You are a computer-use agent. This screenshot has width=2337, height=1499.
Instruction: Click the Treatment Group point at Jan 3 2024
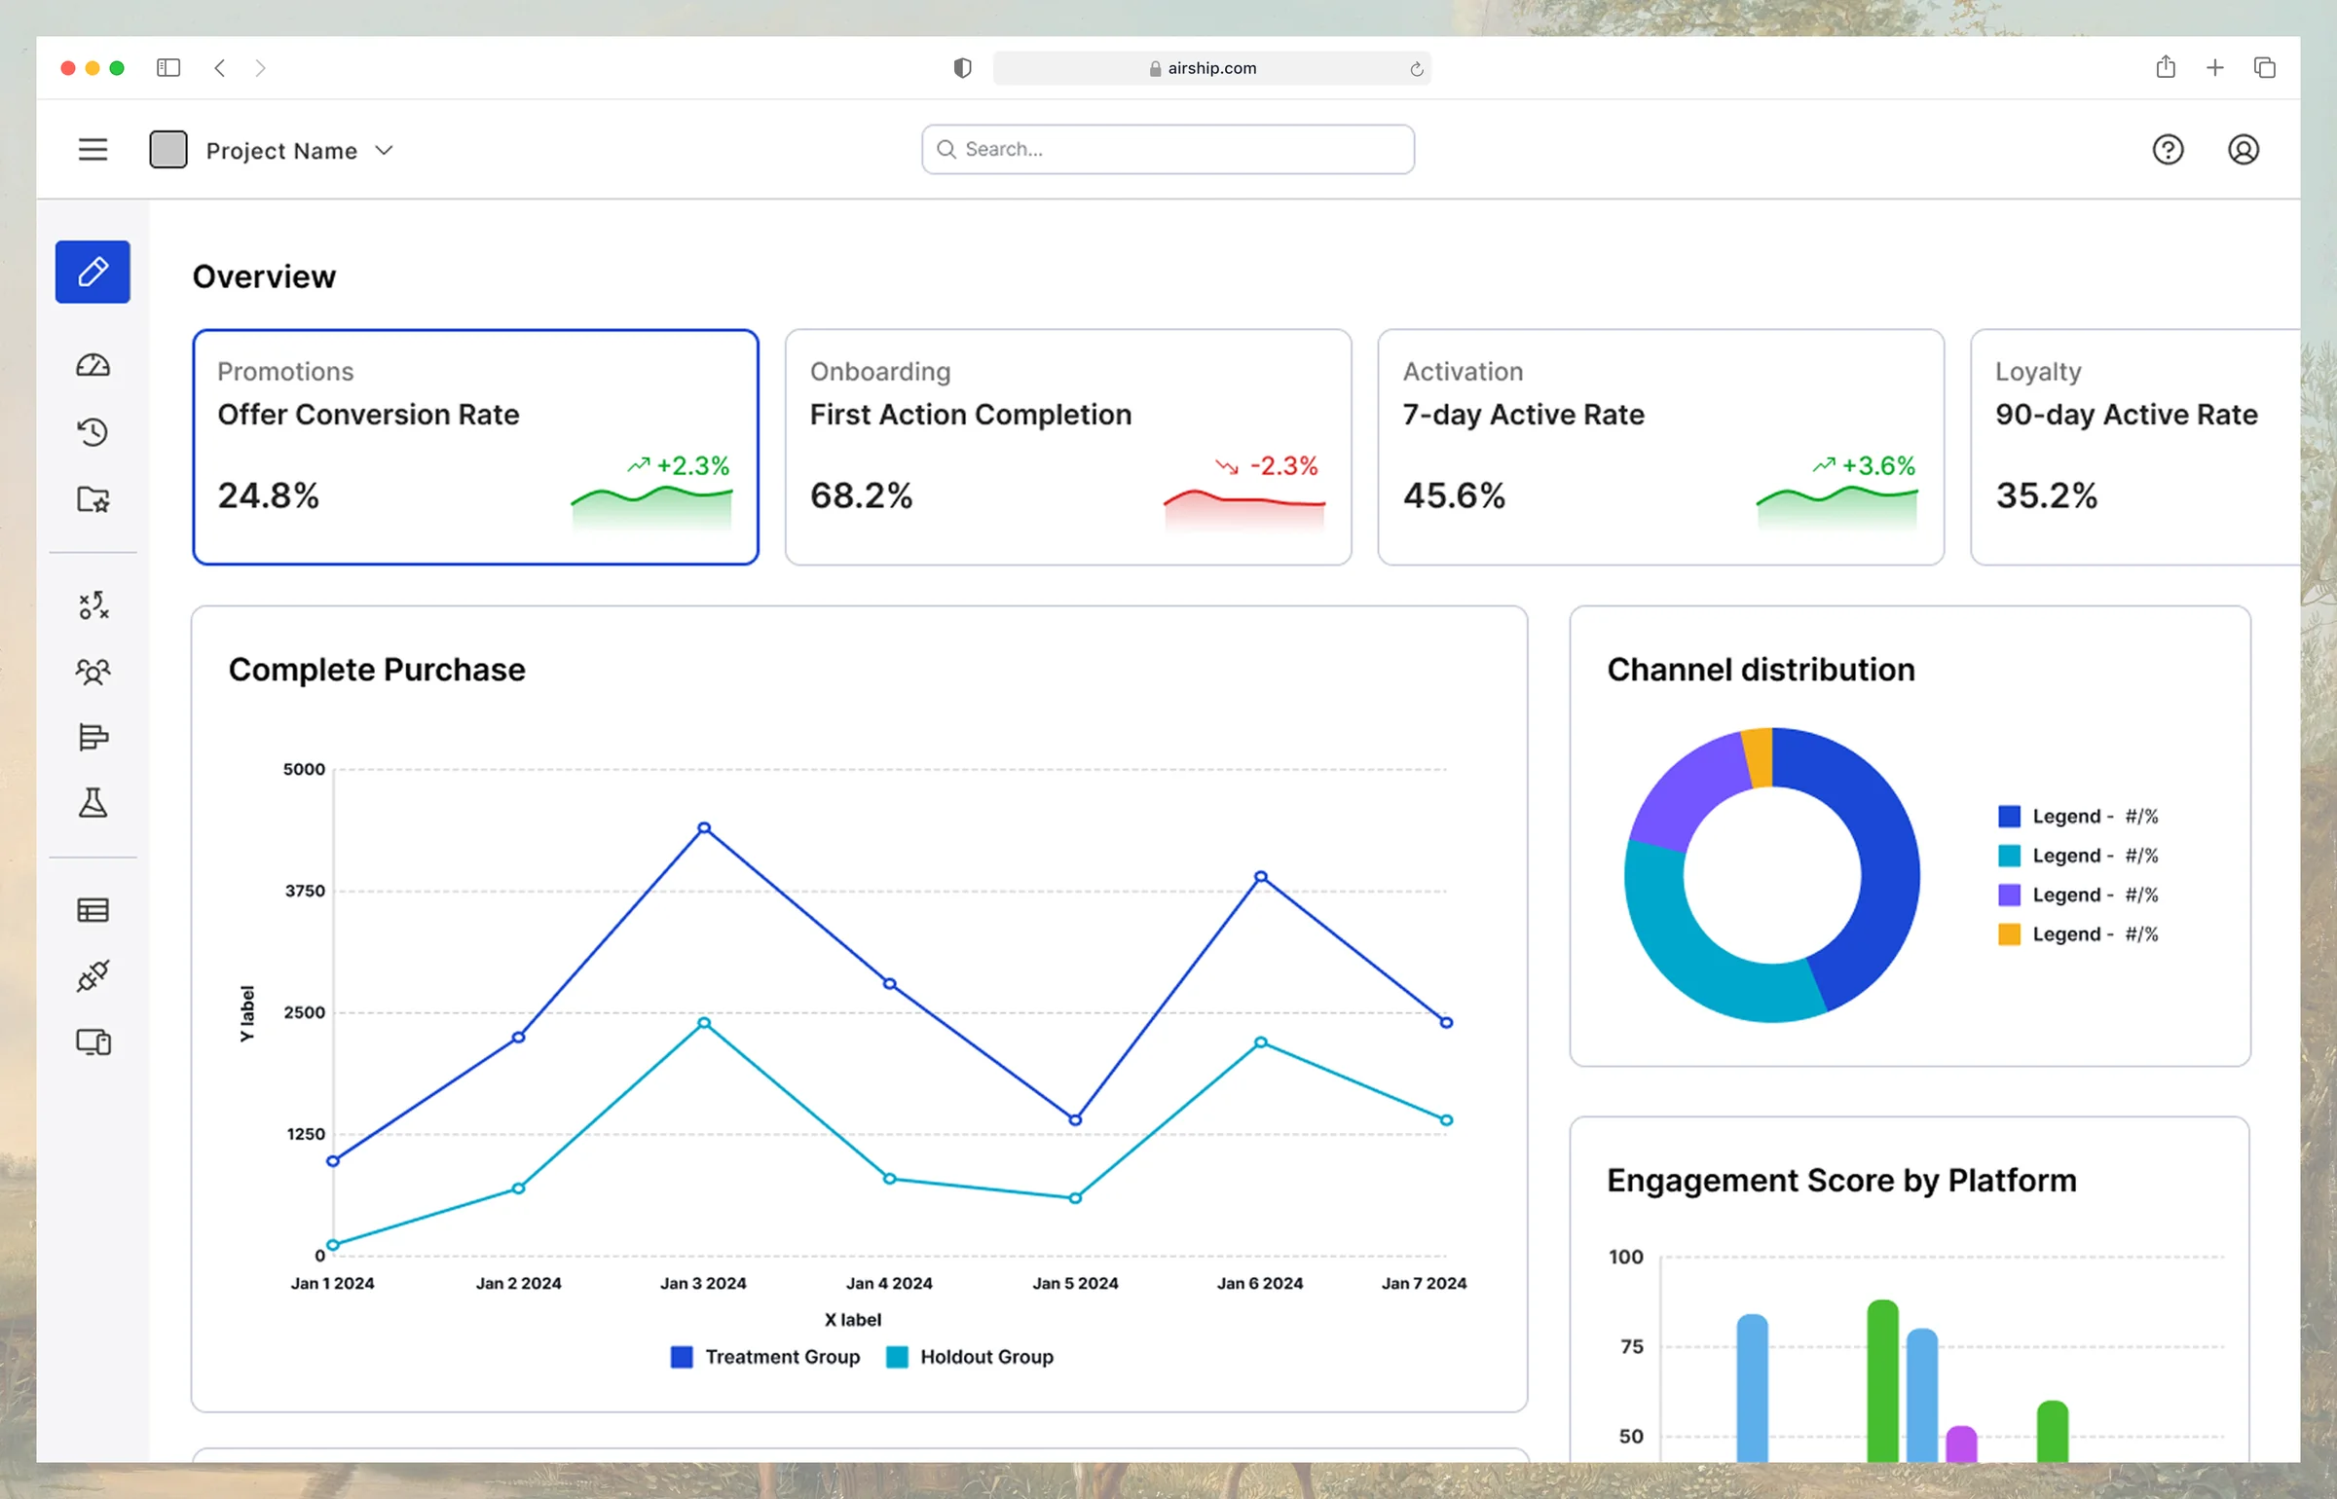704,828
